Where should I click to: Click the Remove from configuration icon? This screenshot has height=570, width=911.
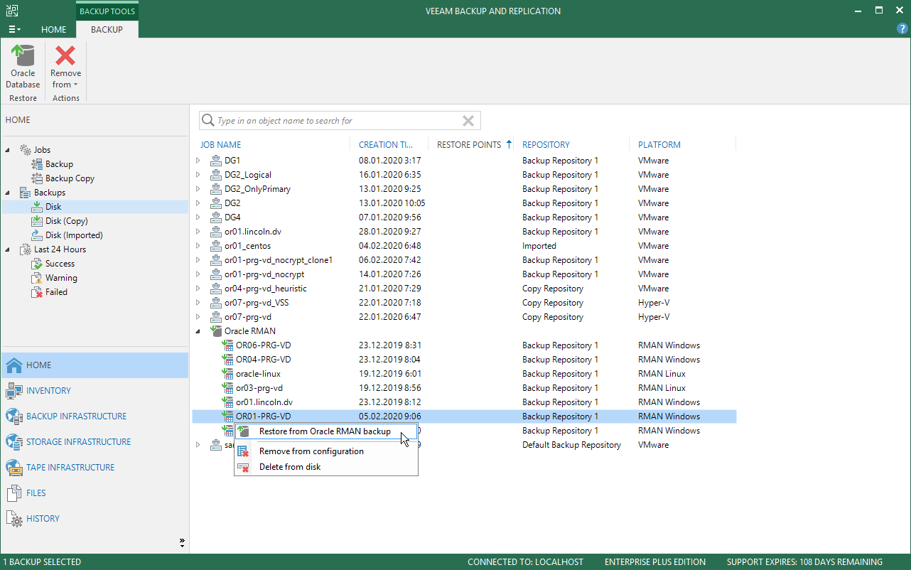pyautogui.click(x=243, y=451)
